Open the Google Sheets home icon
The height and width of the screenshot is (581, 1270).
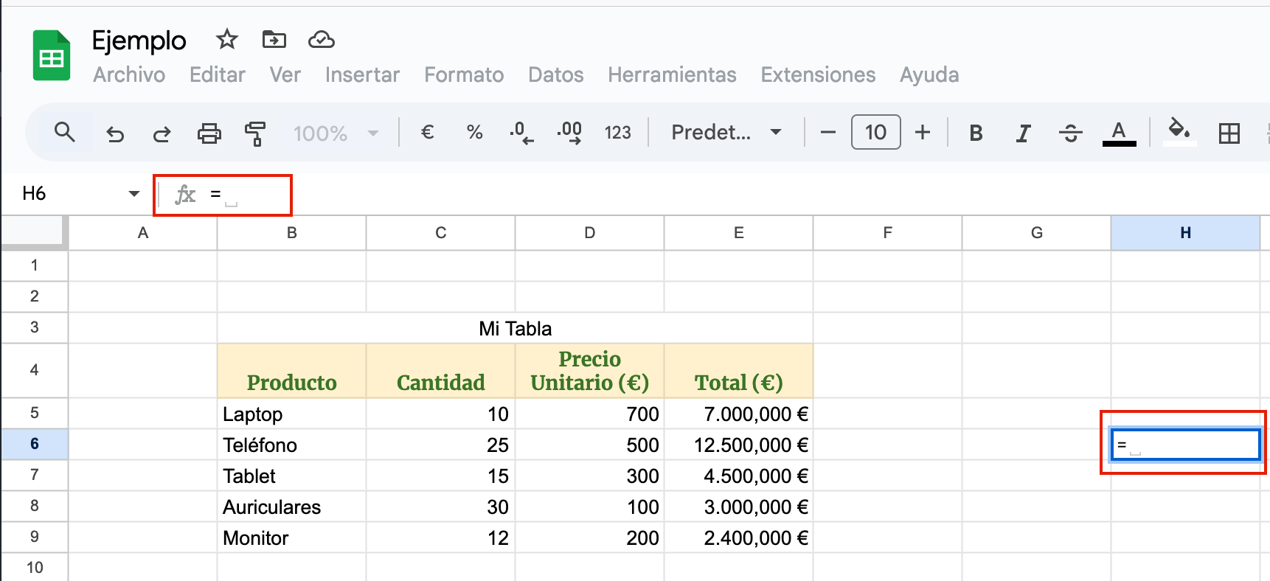click(x=52, y=55)
